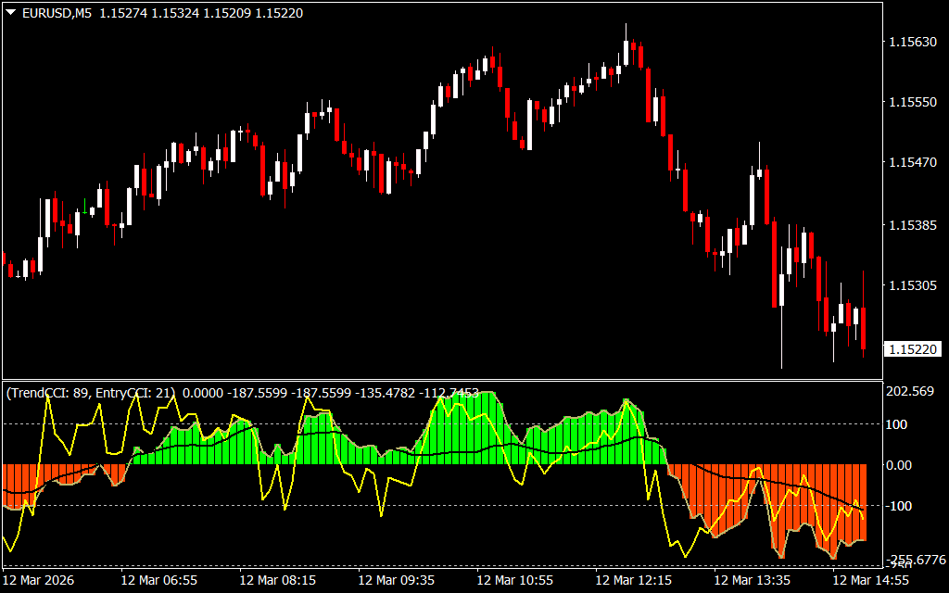
Task: Select the indicator -100 level label
Action: [902, 506]
